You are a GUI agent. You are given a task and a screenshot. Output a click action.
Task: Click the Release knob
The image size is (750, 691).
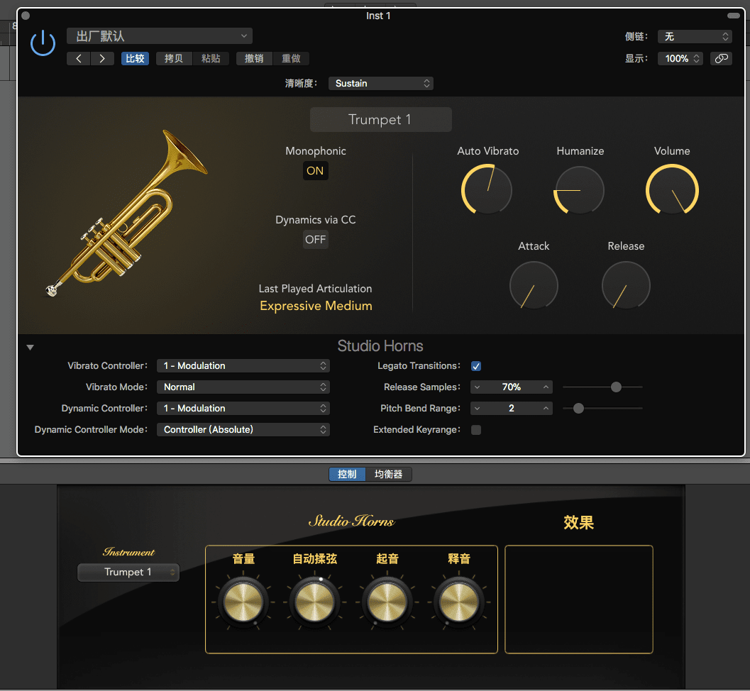pos(626,285)
